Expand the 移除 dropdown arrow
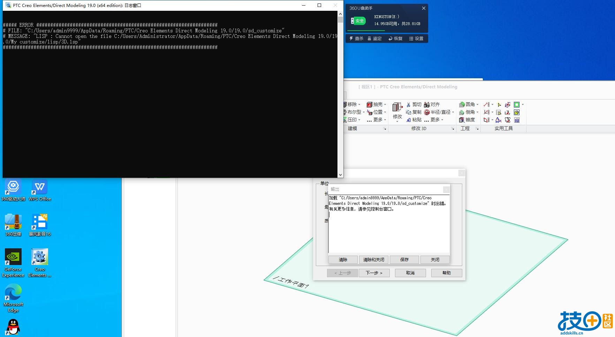 click(359, 105)
